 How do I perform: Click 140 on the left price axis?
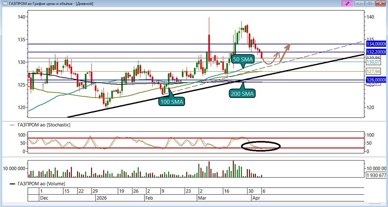point(21,17)
